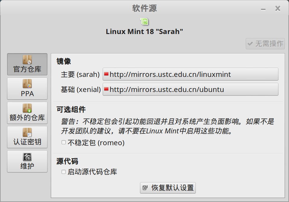Click the China flag beside ubuntu mirror
This screenshot has width=289, height=202.
pos(106,89)
